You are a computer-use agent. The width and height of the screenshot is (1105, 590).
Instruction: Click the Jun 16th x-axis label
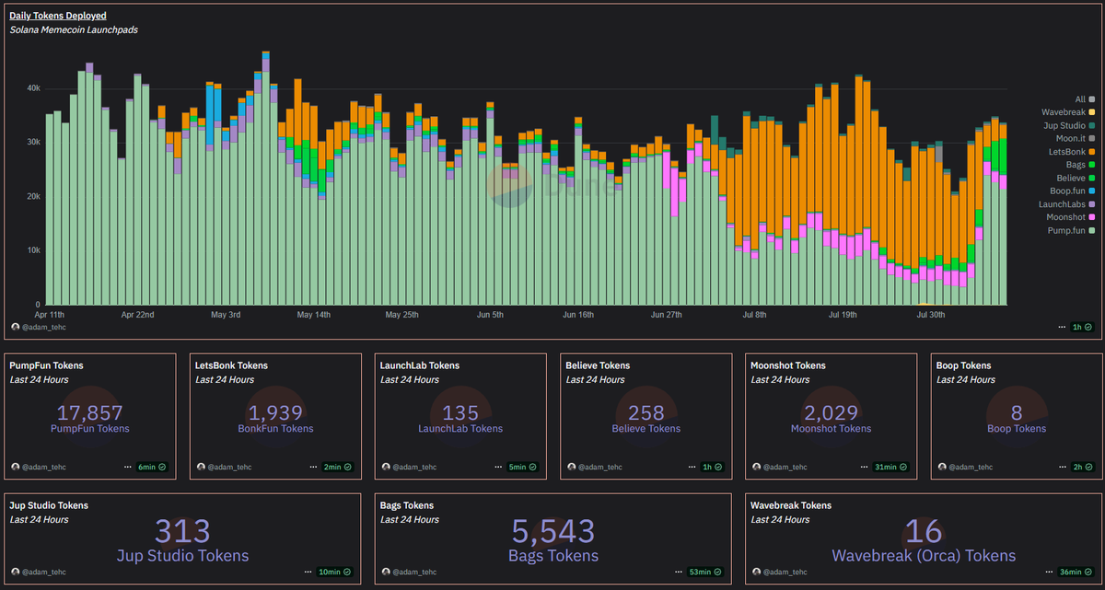(x=578, y=314)
